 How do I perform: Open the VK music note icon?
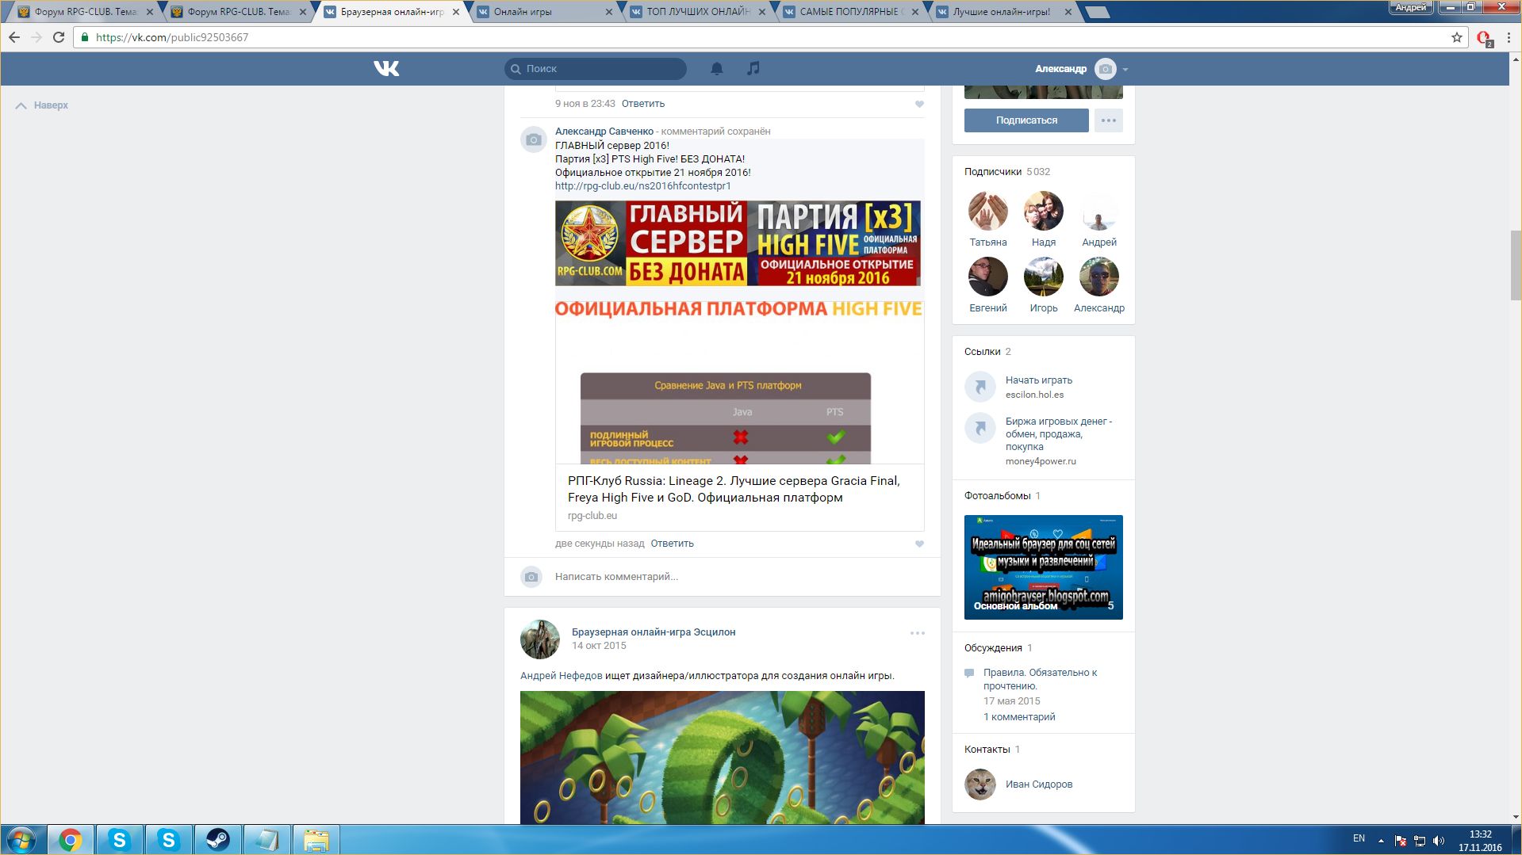pyautogui.click(x=753, y=69)
